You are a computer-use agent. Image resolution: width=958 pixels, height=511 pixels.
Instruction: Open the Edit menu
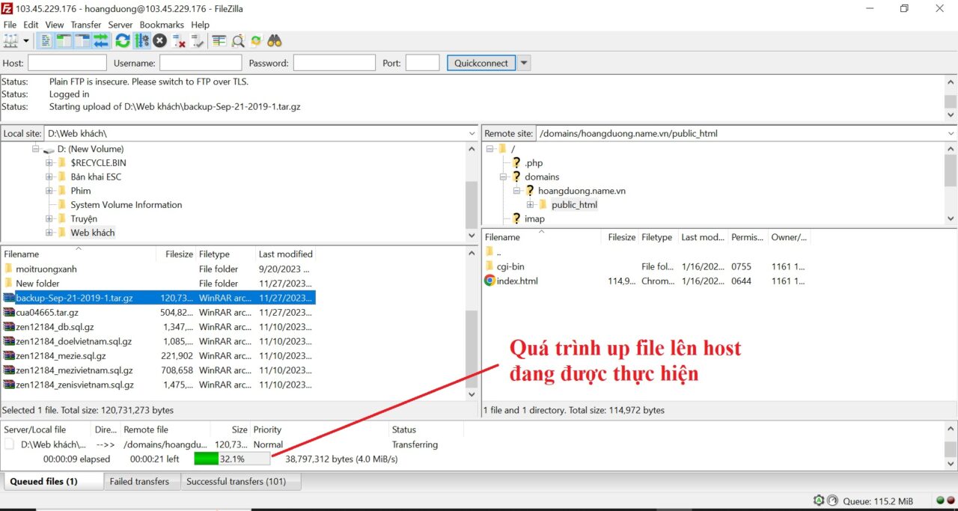tap(31, 25)
